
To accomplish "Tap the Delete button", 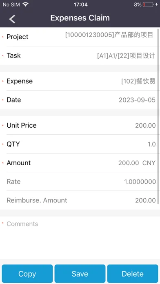I will point(133,274).
